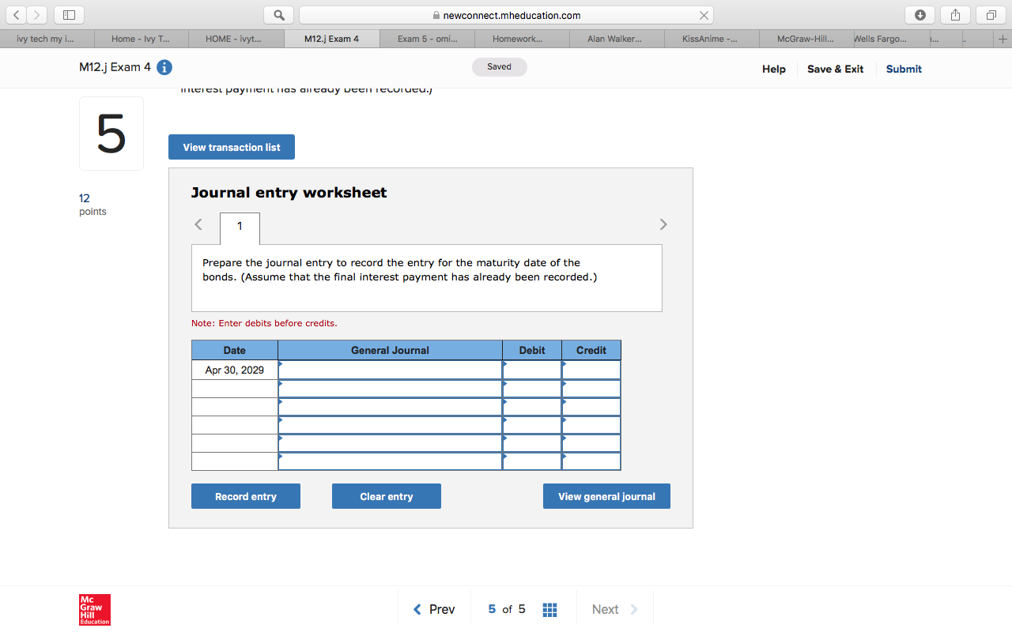Switch to 'Alan Walker...' tab

(x=617, y=39)
